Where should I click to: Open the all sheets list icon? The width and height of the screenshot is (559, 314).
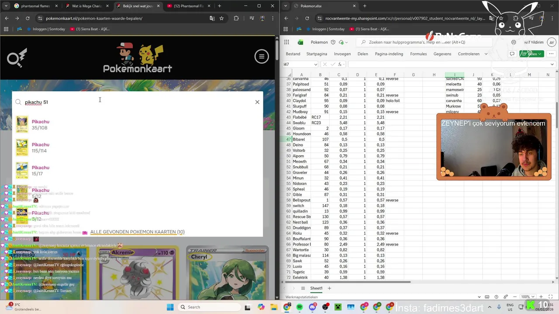(303, 288)
